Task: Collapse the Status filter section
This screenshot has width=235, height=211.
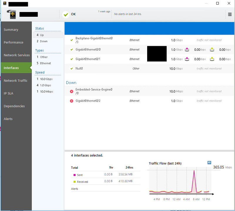Action: click(x=39, y=28)
